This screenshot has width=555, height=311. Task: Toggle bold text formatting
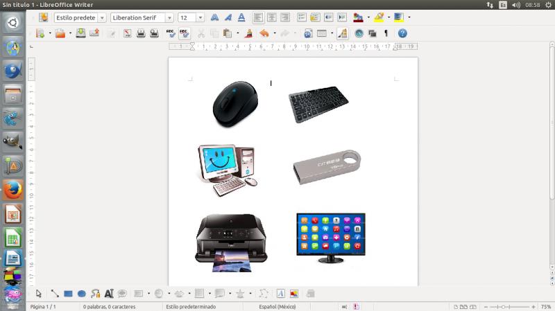(214, 17)
